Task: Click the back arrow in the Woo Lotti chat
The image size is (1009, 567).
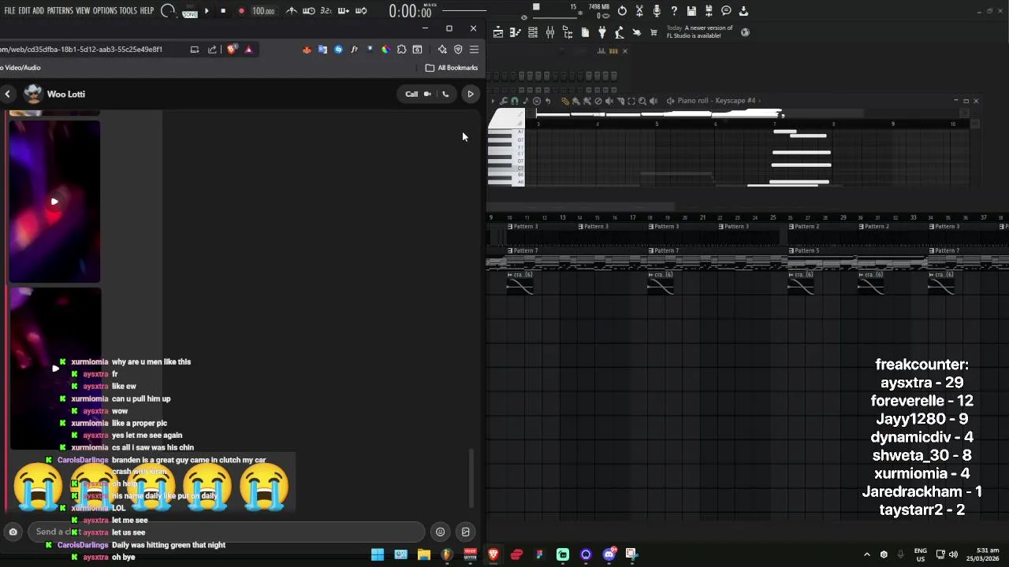Action: tap(7, 94)
